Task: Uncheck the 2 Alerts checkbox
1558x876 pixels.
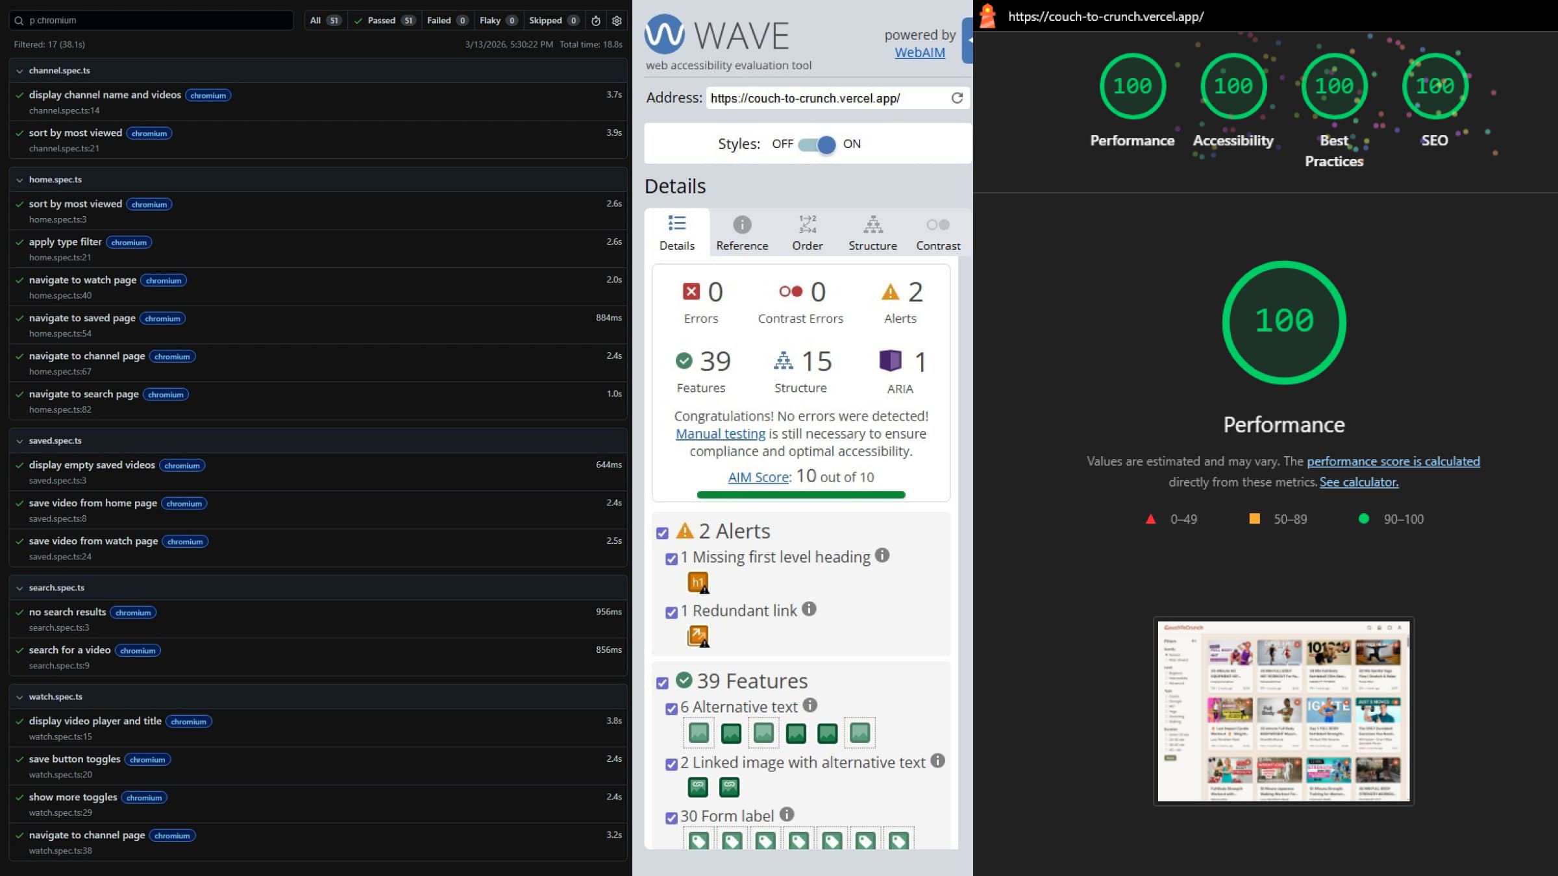Action: pyautogui.click(x=662, y=533)
